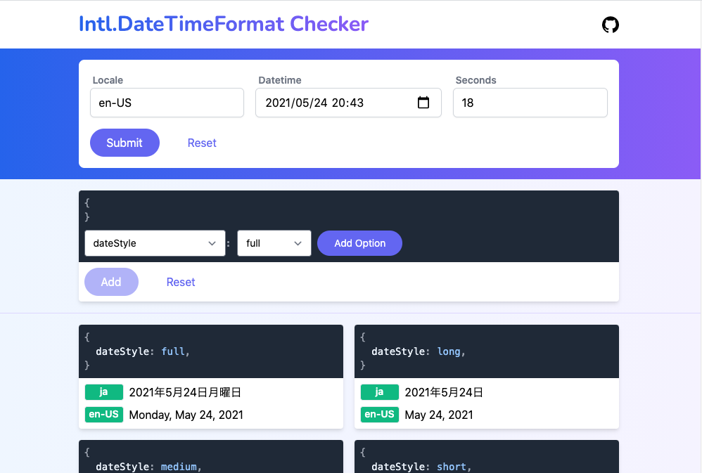Screen dimensions: 702x473
Task: Click Add Option to insert the option
Action: point(359,242)
